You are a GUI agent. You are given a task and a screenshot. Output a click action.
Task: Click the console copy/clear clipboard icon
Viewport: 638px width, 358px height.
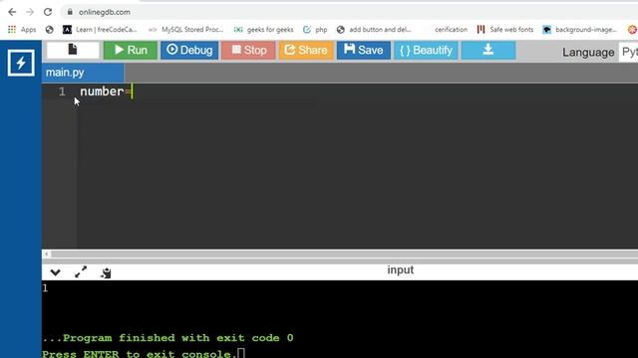107,272
